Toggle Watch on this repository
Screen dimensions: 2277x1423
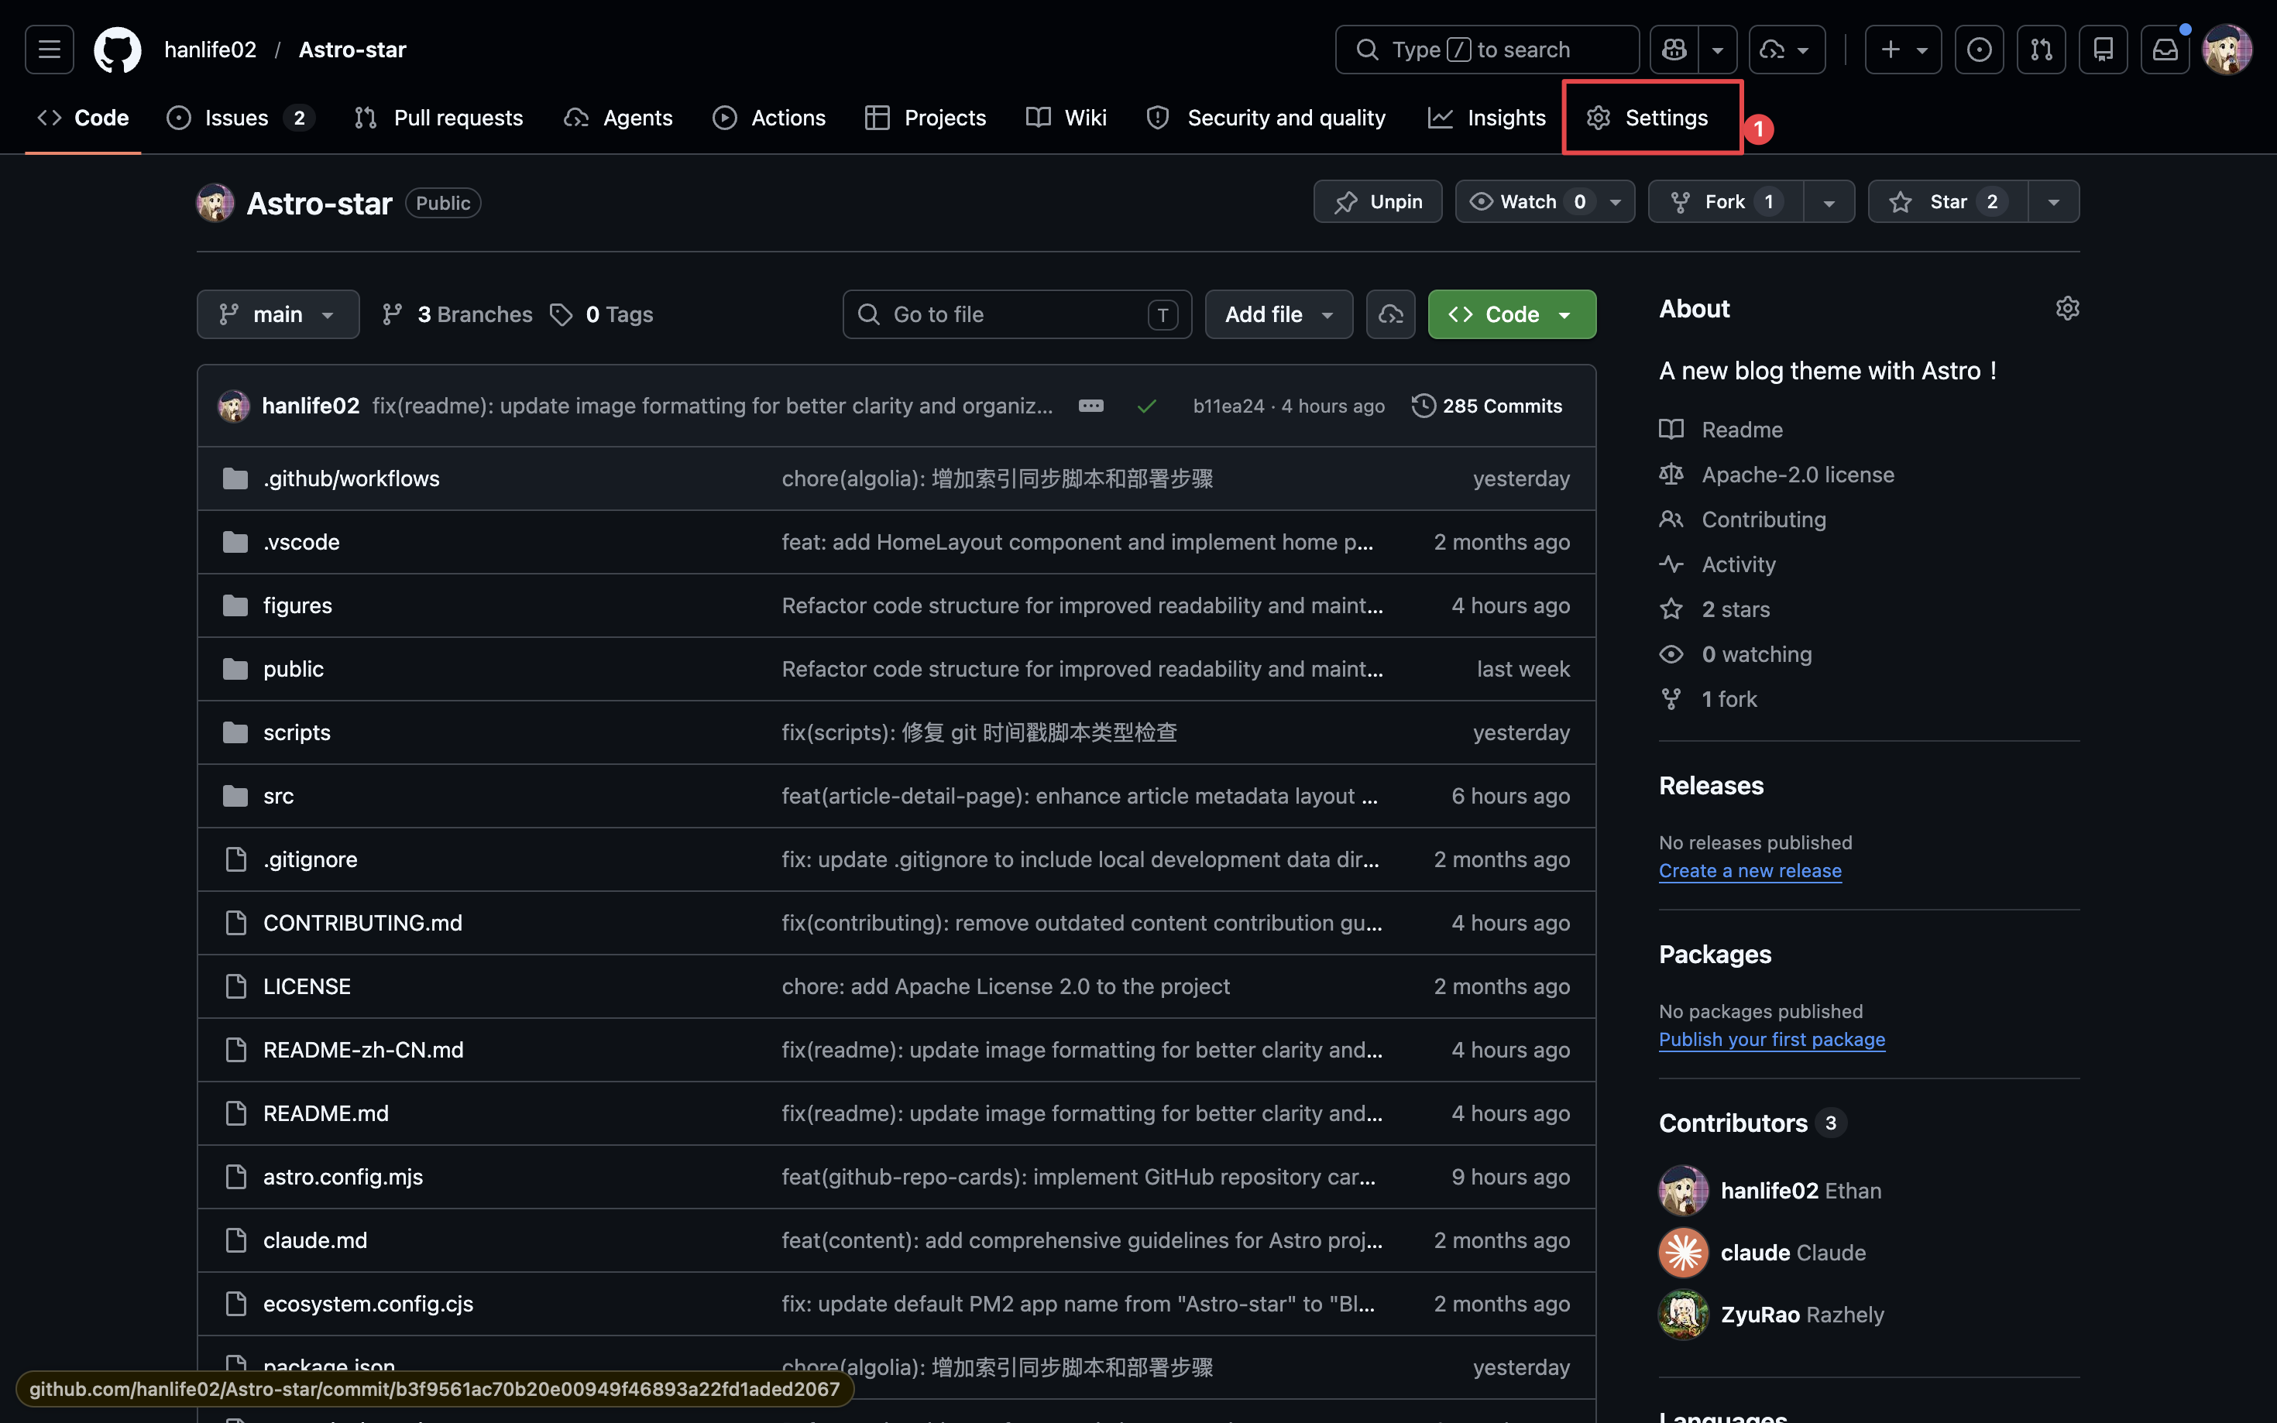1544,201
